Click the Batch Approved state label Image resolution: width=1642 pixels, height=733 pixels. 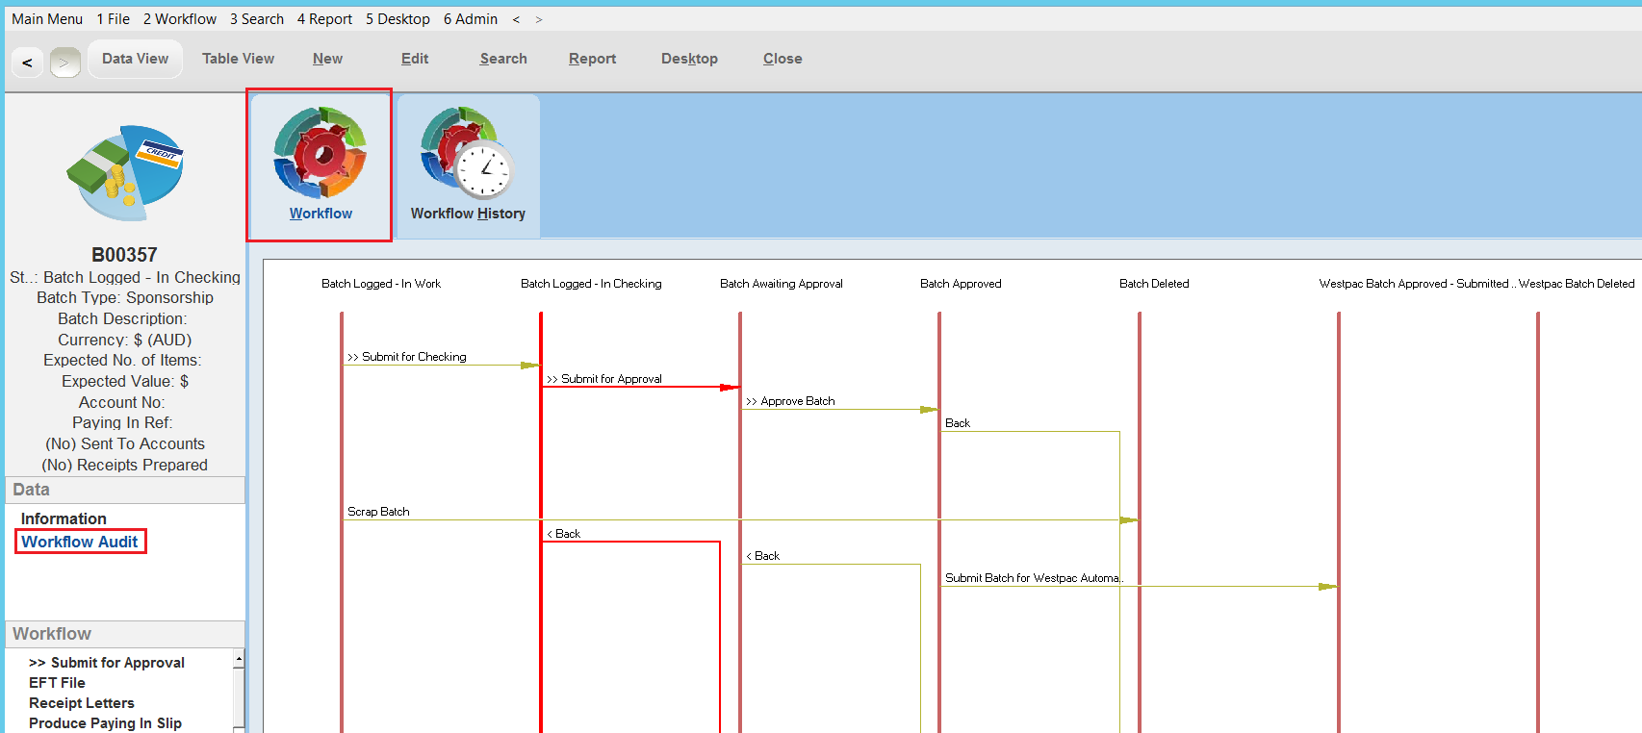(x=961, y=284)
